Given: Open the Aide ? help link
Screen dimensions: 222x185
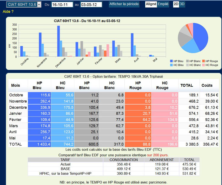Looking at the screenshot, I should [x=8, y=12].
